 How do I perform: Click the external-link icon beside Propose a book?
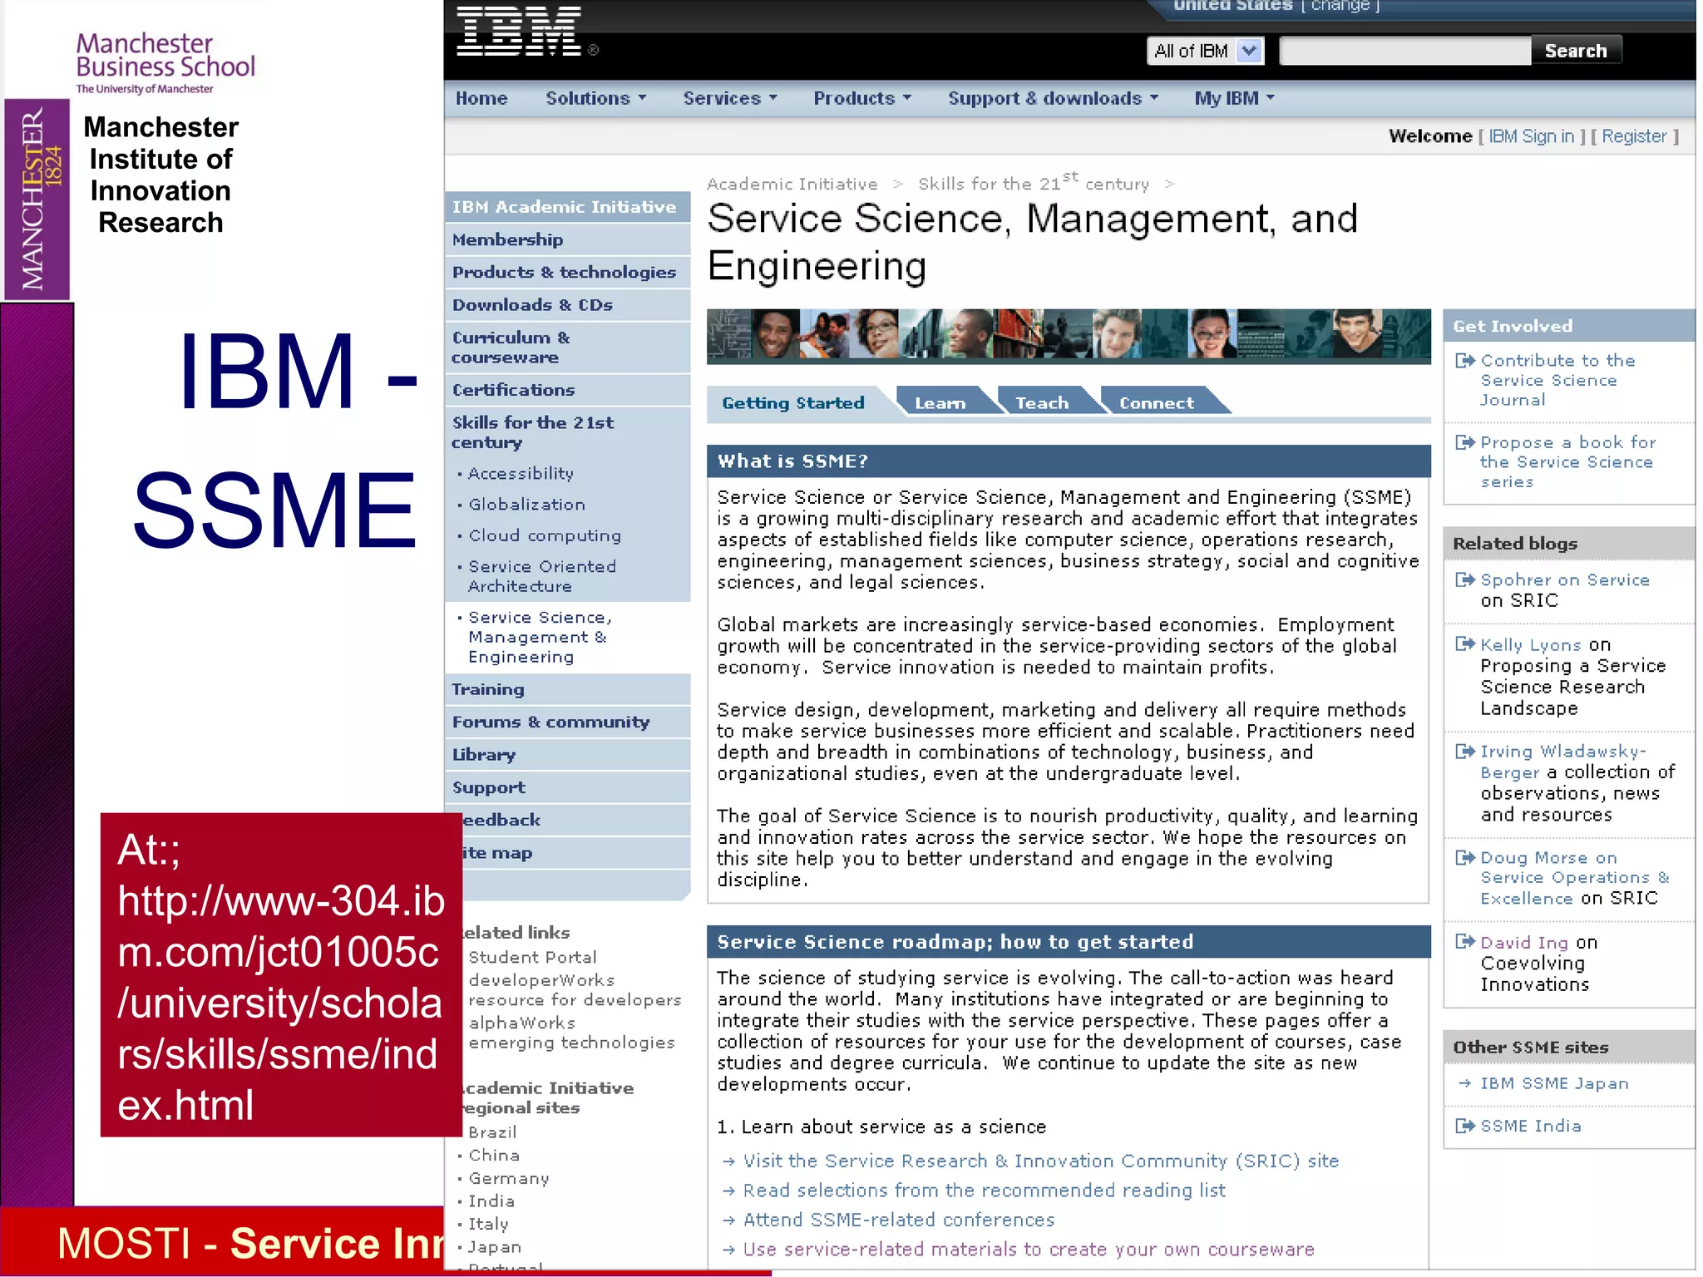(1464, 442)
